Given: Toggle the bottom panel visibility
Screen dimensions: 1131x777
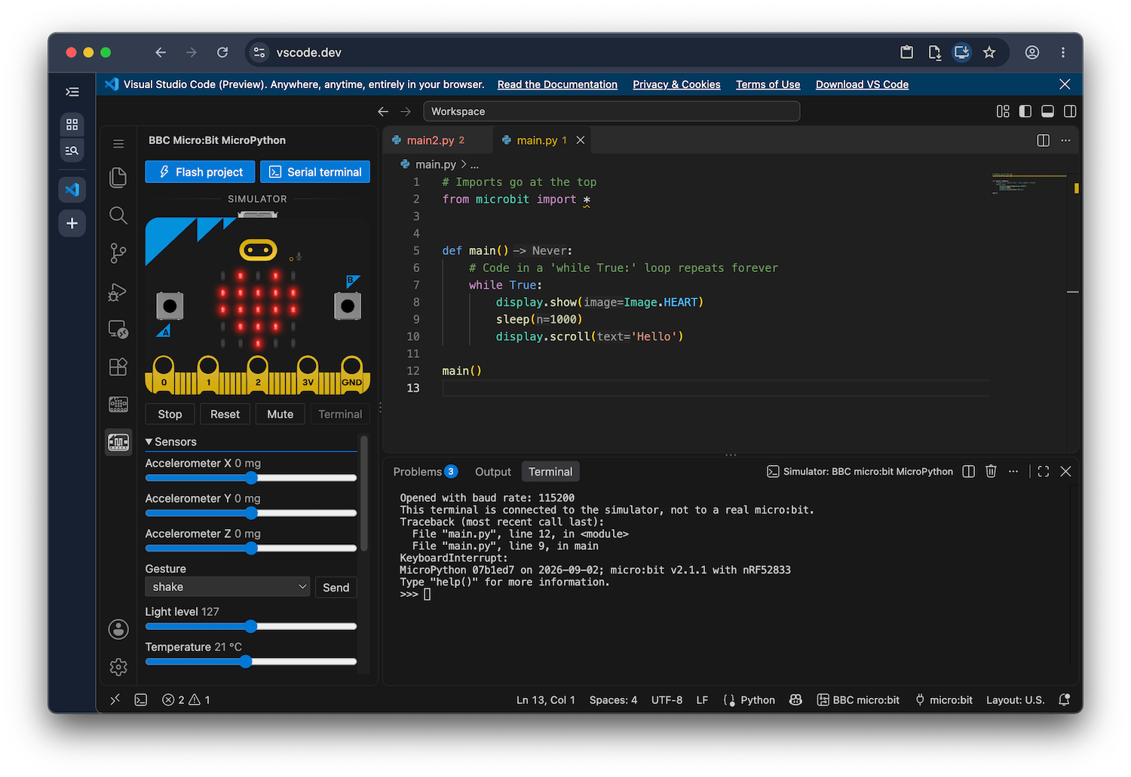Looking at the screenshot, I should coord(1047,112).
